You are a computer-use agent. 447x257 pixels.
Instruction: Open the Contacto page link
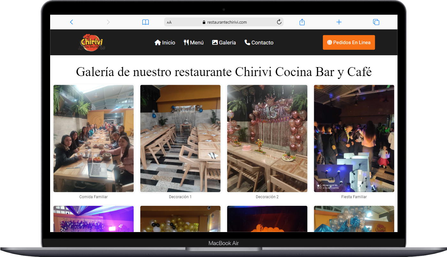coord(259,43)
